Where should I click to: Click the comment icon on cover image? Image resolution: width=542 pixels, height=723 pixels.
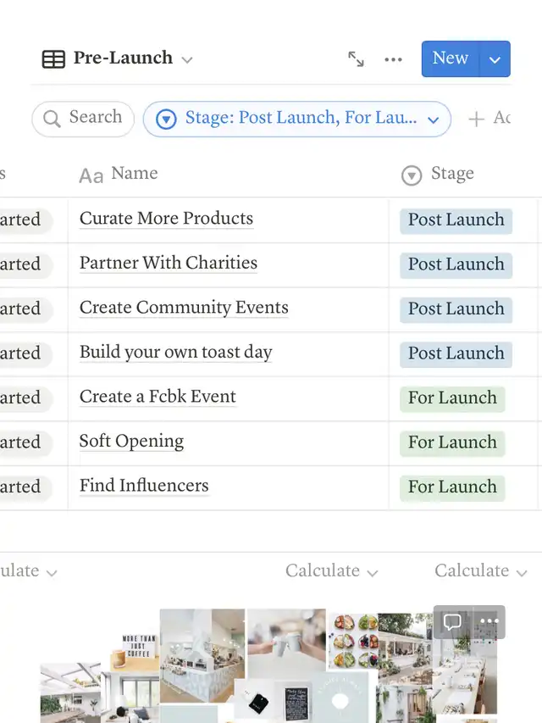point(452,621)
